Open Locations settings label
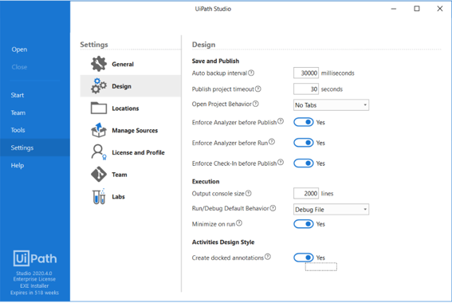The image size is (452, 303). tap(125, 108)
